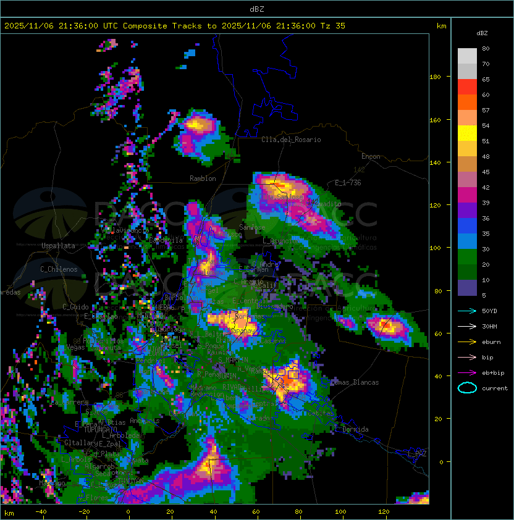Click the '2025/11/06 21:36:00 UTC' start timestamp

click(x=61, y=26)
